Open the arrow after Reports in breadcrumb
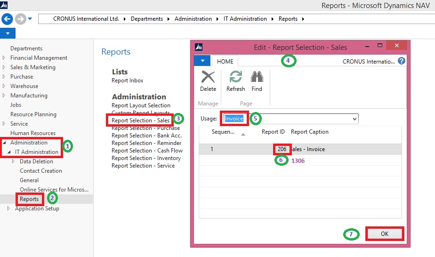This screenshot has height=257, width=435. click(x=303, y=19)
